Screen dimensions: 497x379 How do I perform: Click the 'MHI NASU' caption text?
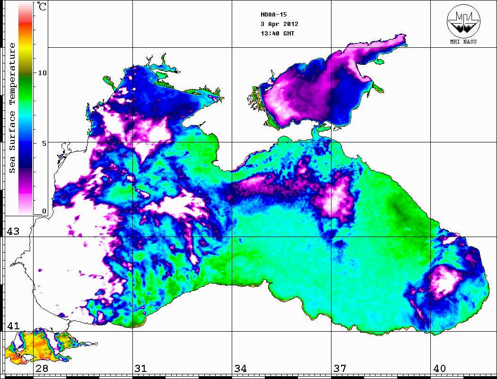coord(463,42)
